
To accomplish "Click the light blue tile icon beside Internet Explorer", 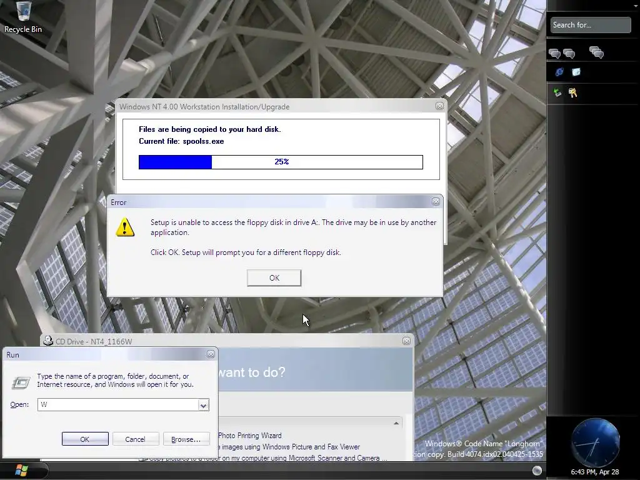I will coord(576,72).
